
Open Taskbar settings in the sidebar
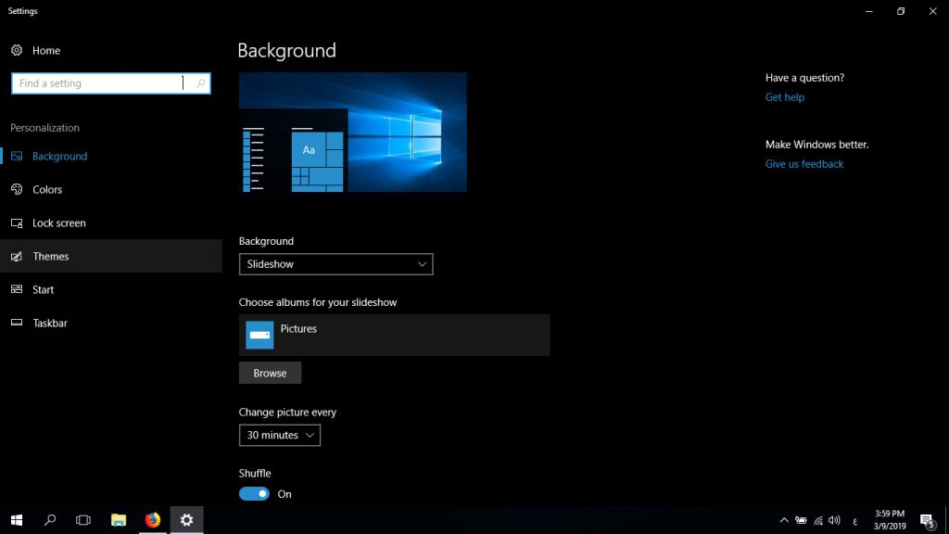111,323
